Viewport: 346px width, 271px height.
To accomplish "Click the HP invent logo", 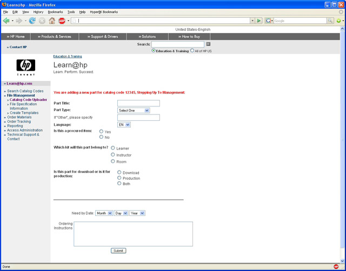I will (26, 67).
